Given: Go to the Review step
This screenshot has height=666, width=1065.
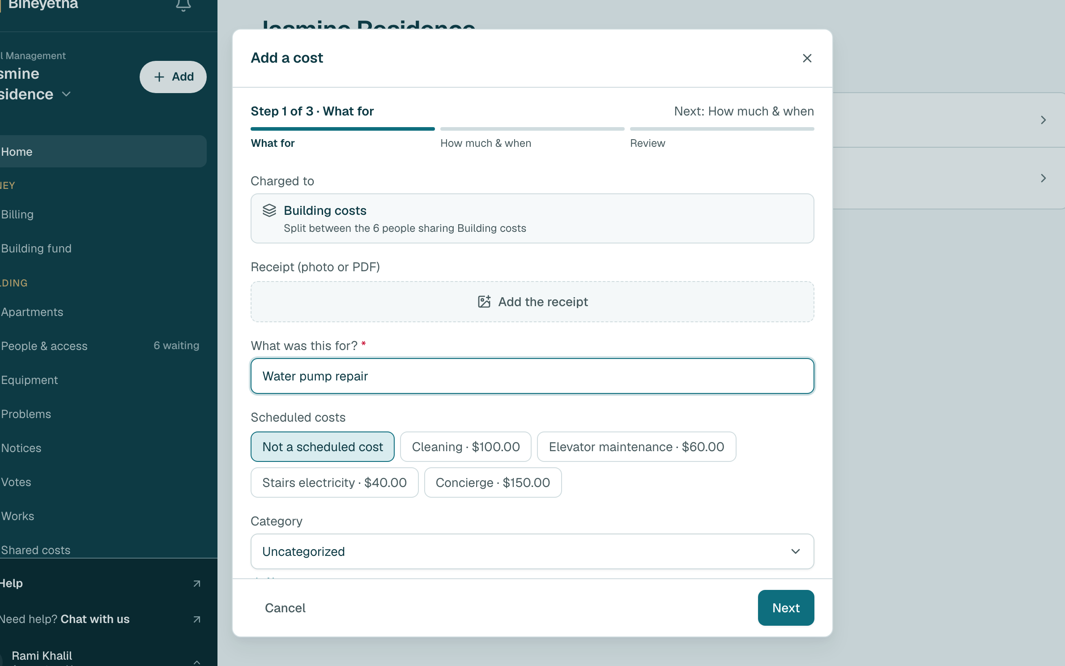Looking at the screenshot, I should [x=648, y=143].
